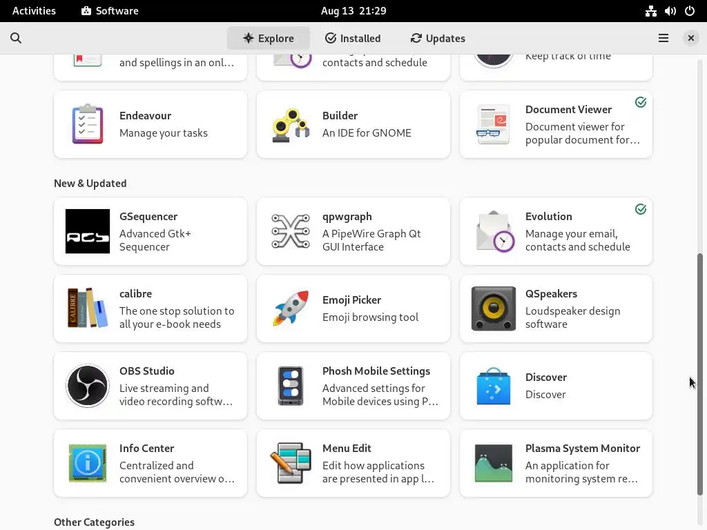Open the Endeavour app title

pyautogui.click(x=145, y=116)
